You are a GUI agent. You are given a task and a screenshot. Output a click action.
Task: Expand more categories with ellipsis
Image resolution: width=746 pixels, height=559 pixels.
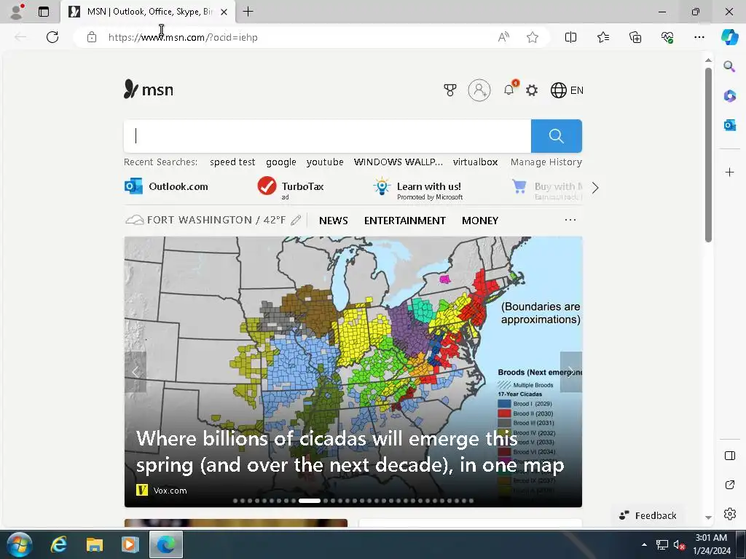coord(570,220)
